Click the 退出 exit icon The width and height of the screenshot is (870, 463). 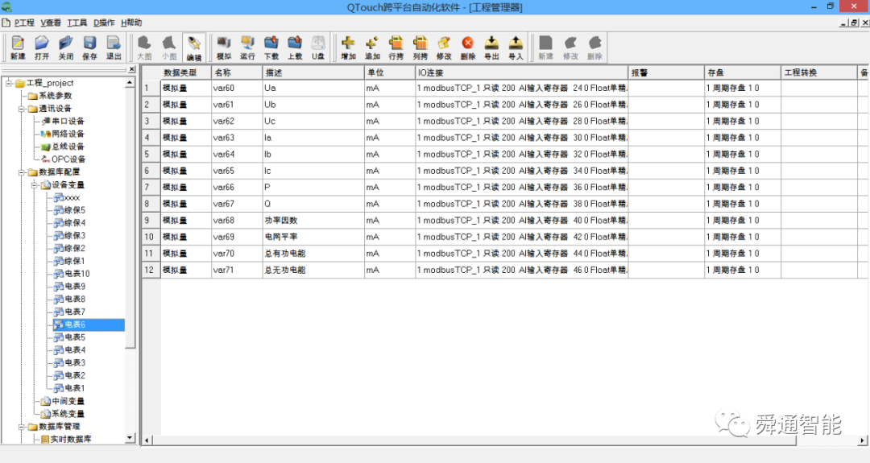(114, 48)
